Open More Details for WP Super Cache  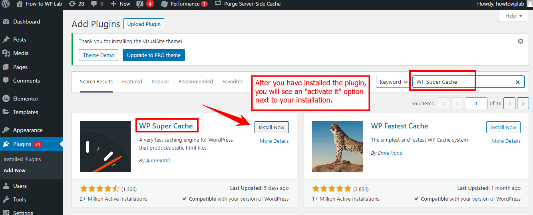pos(274,141)
